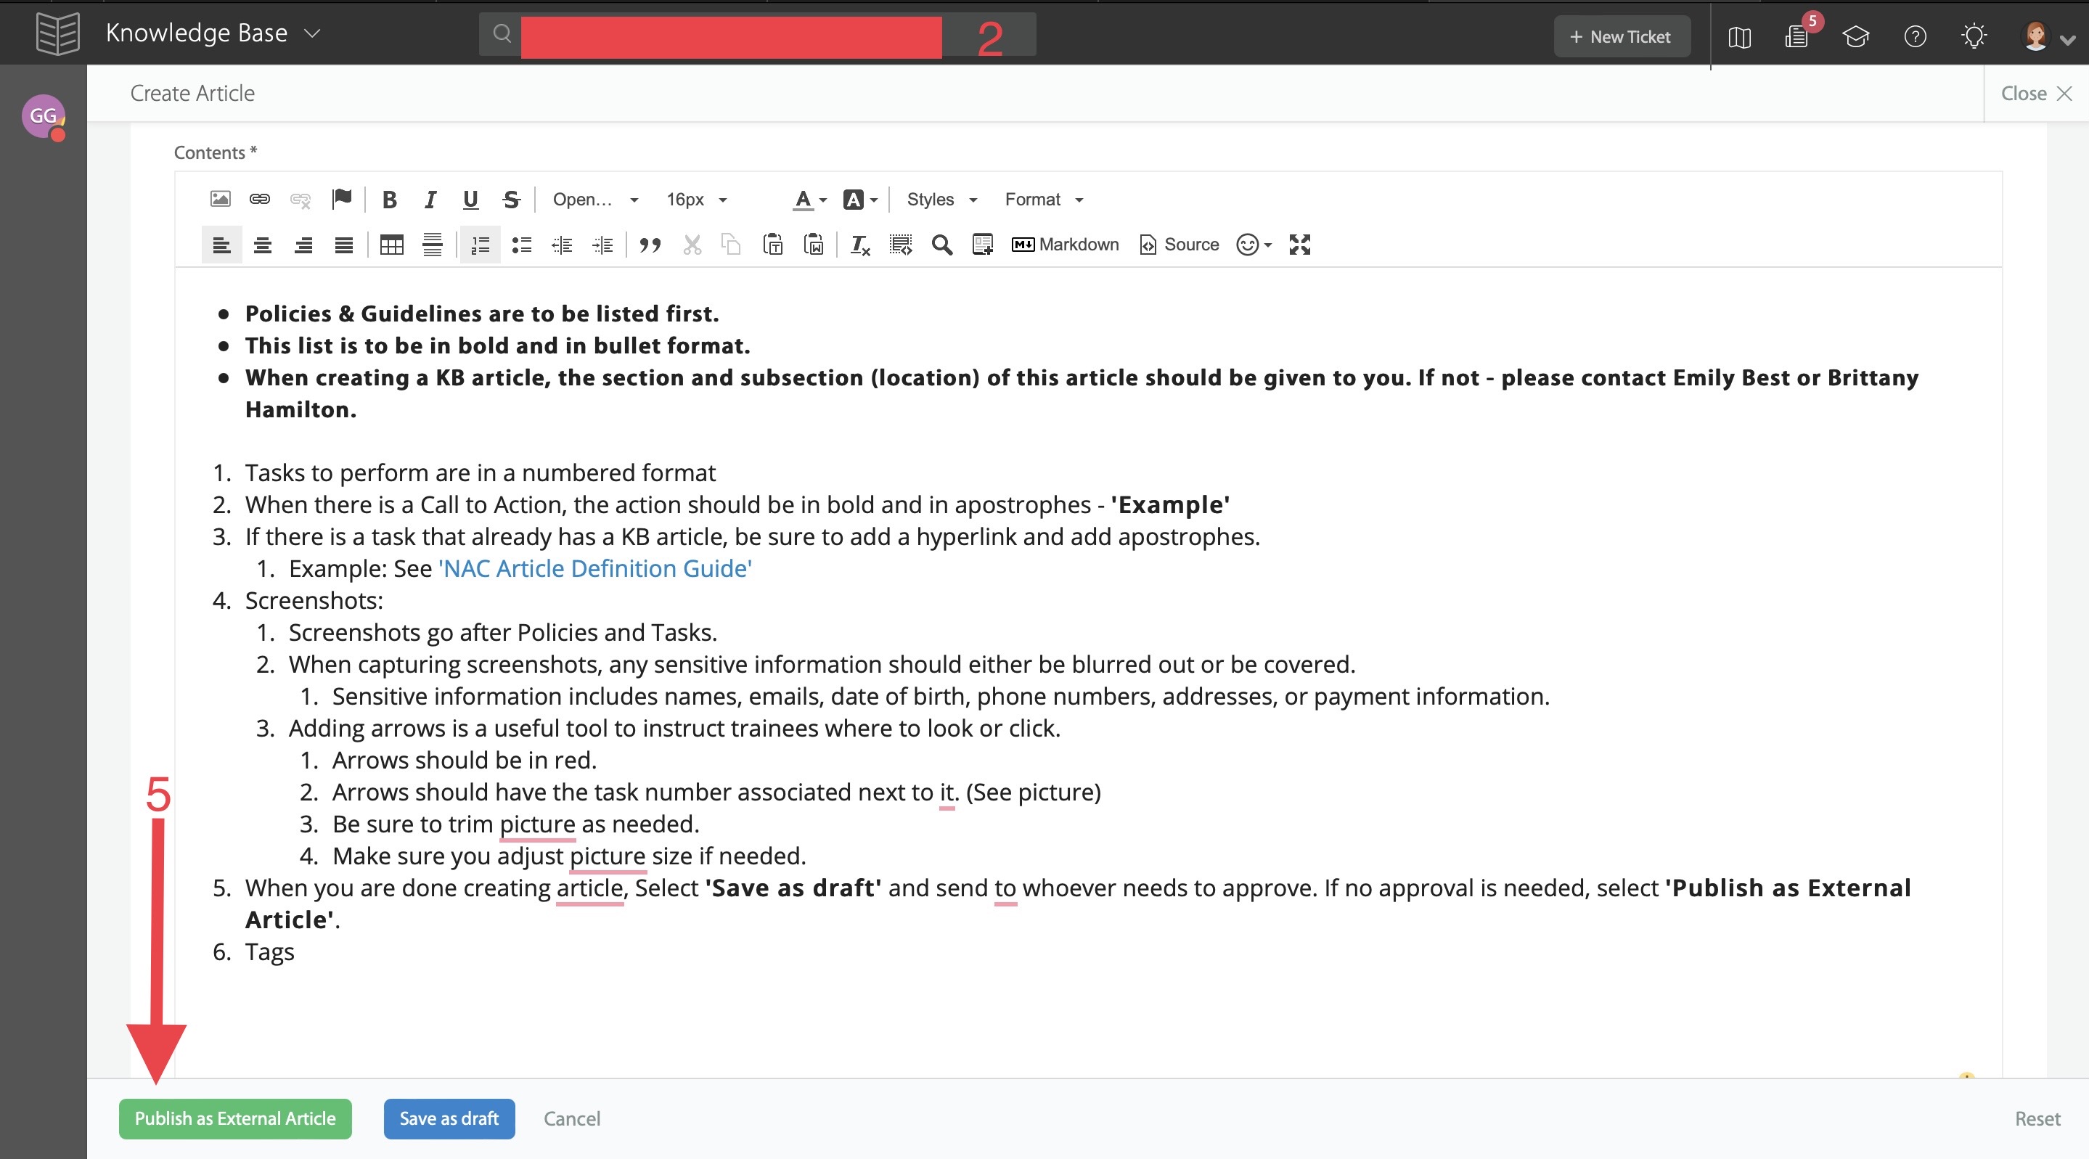The image size is (2089, 1159).
Task: Click the Knowledge Base book logo
Action: [x=58, y=33]
